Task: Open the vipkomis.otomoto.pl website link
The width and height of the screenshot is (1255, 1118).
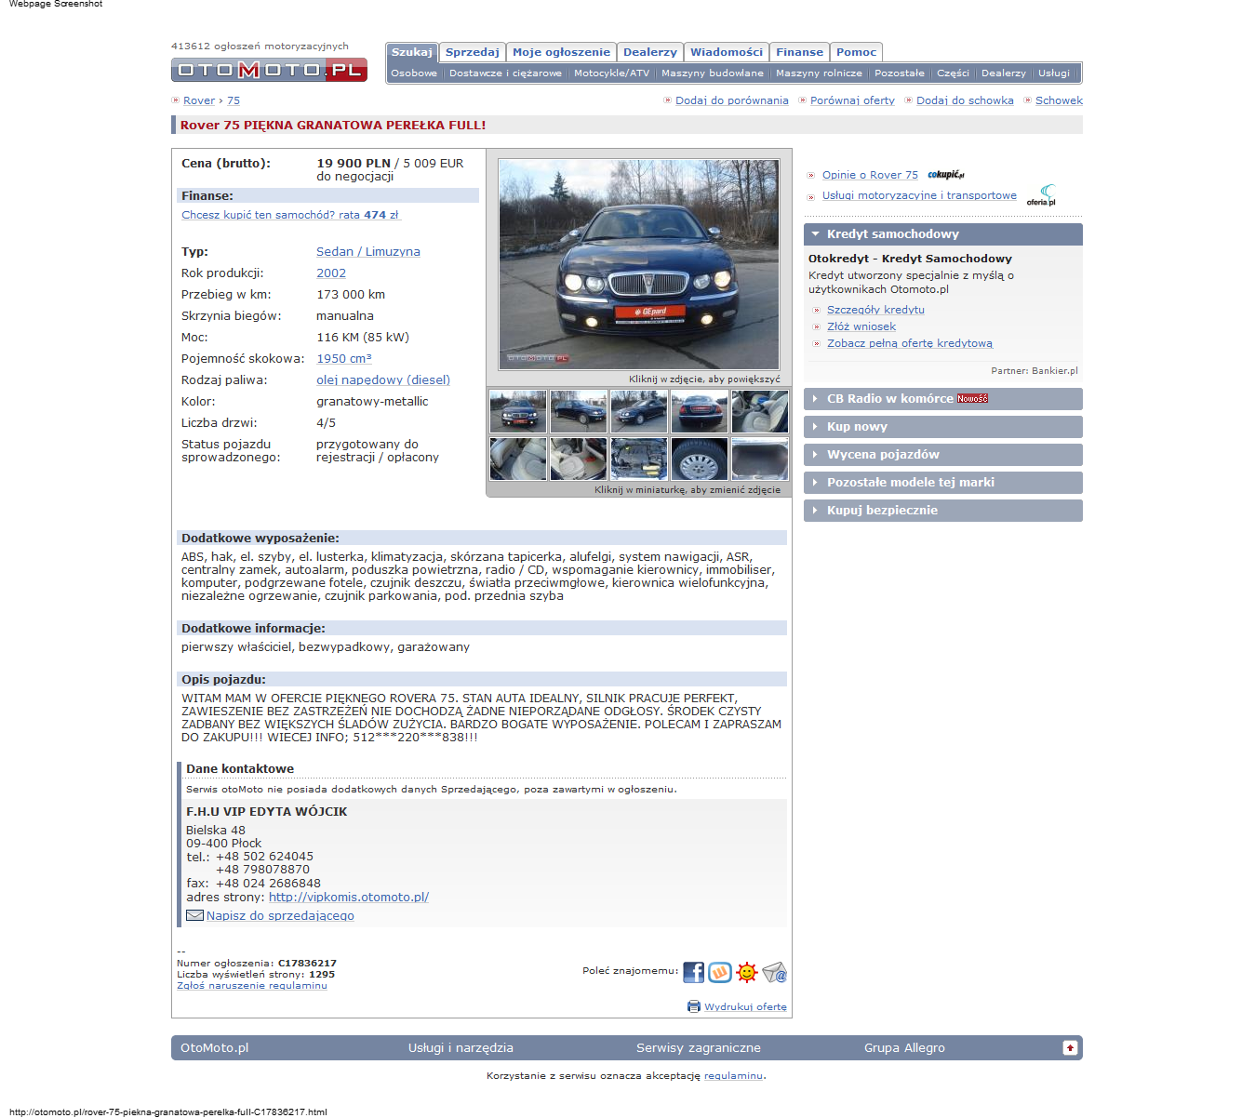Action: 349,897
